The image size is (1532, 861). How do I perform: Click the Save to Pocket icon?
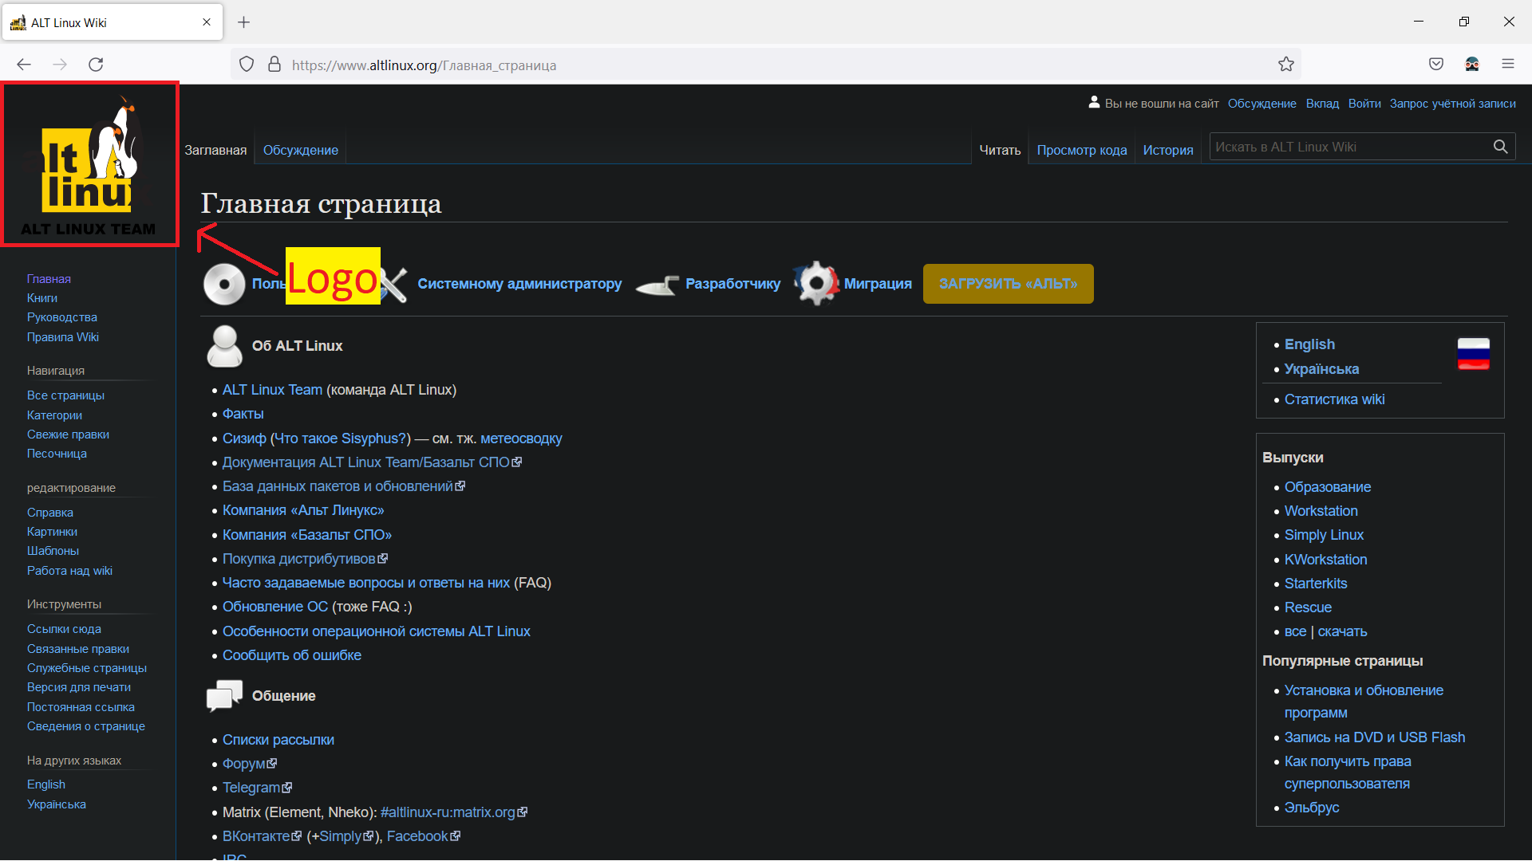click(x=1436, y=64)
